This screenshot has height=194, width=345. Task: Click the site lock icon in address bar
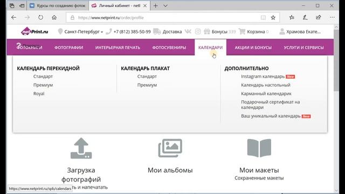72,18
